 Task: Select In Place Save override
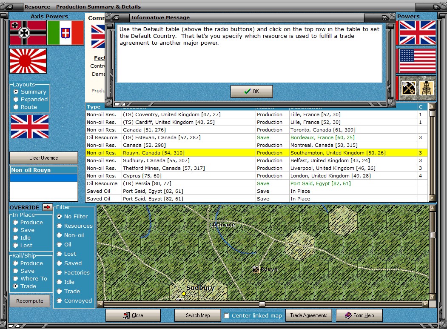[15, 230]
